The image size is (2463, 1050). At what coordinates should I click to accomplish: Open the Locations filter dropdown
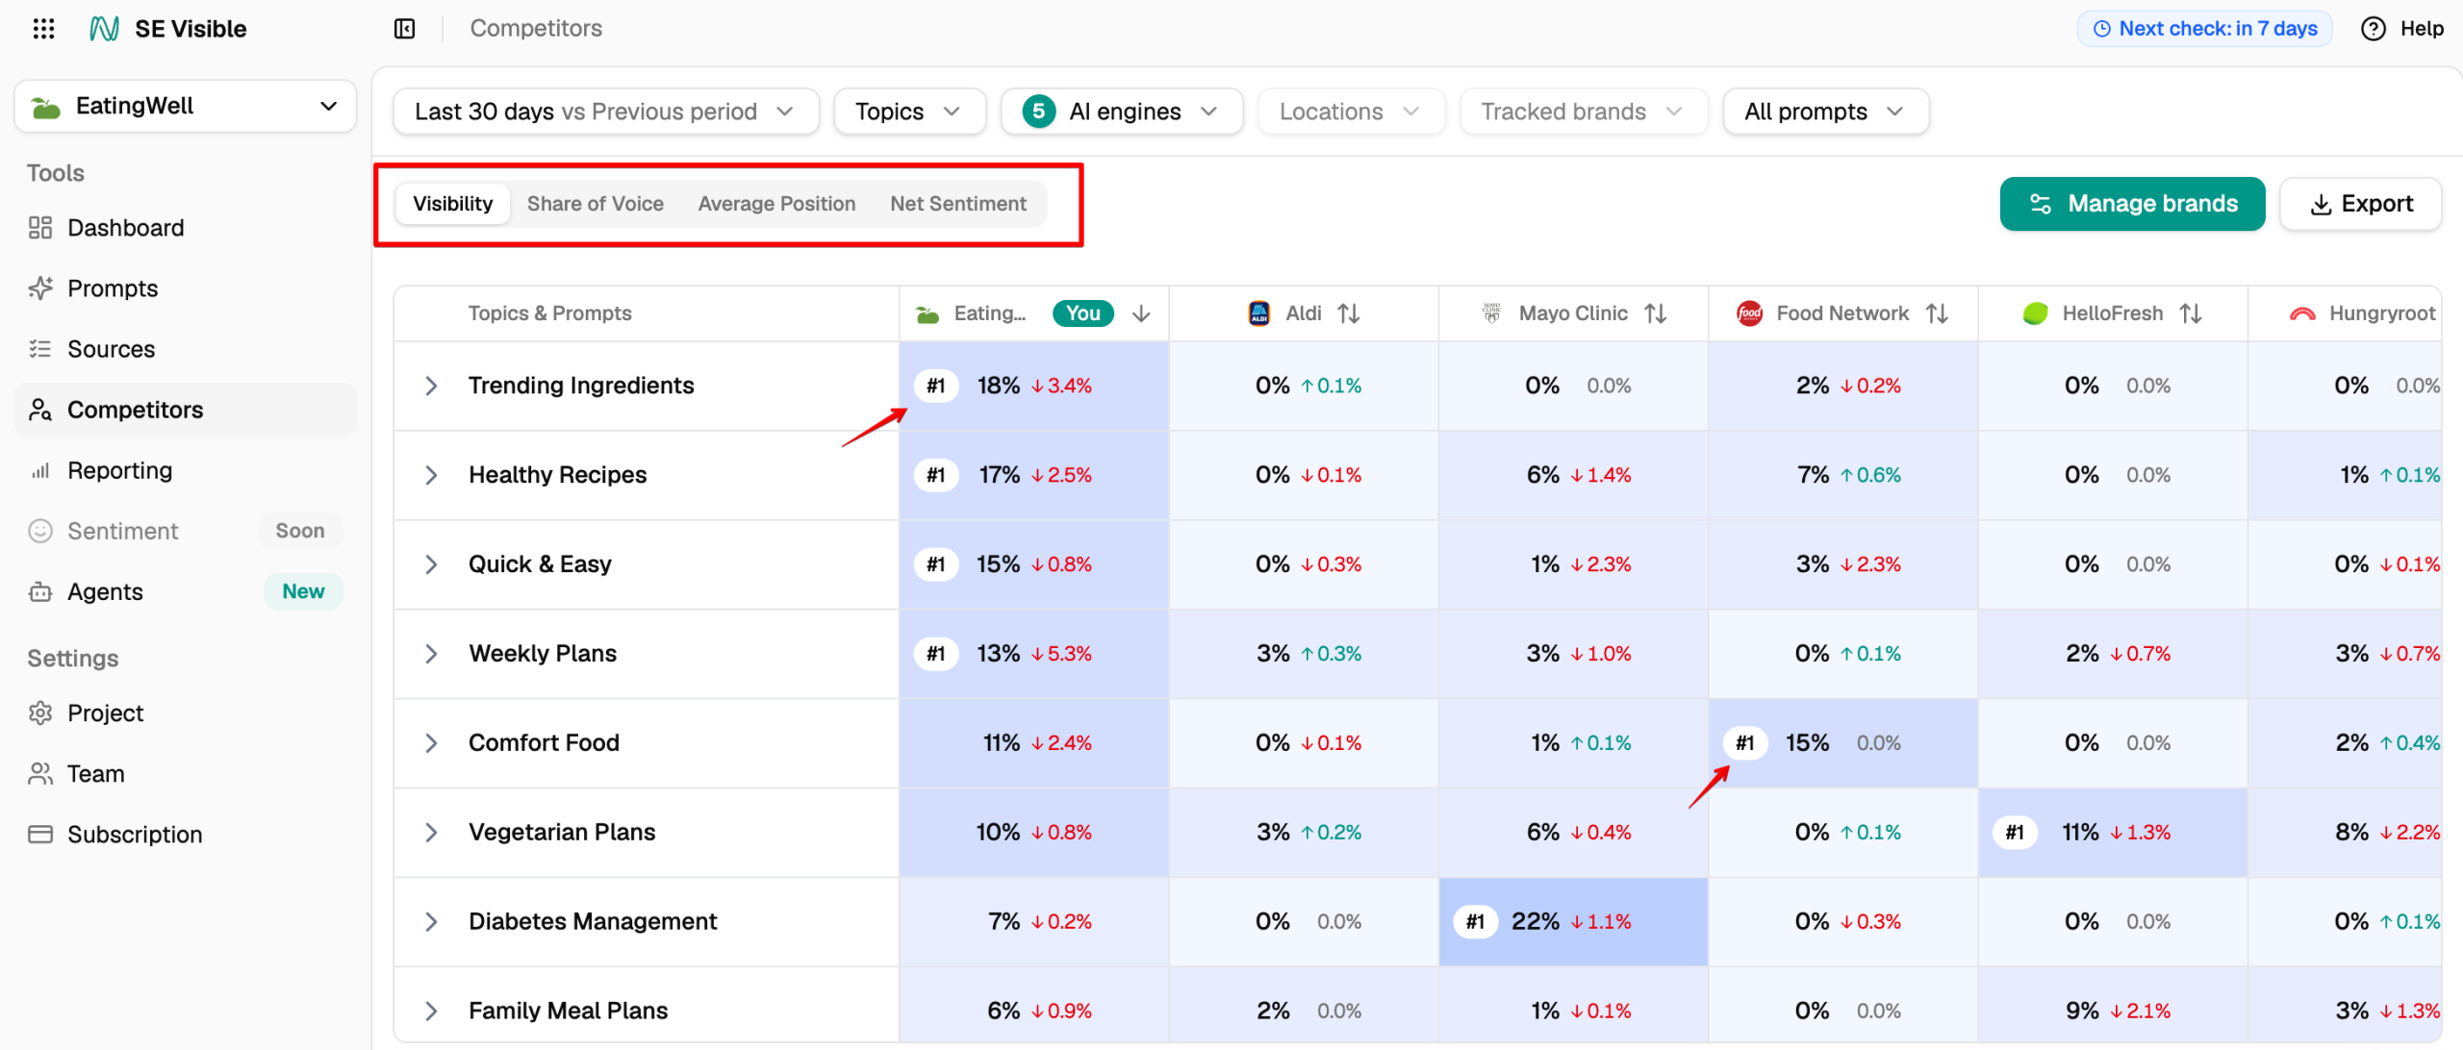(1351, 112)
